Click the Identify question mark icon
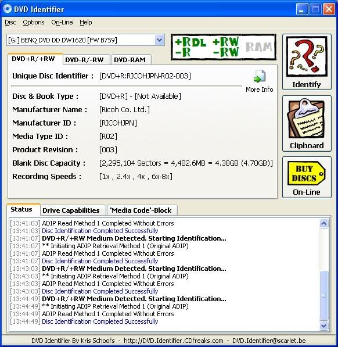 (x=307, y=56)
